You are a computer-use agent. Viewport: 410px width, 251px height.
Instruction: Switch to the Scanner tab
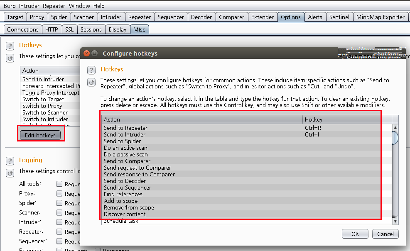83,17
